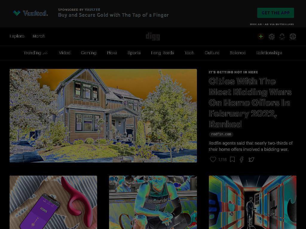306x229 pixels.
Task: Open the Culture section
Action: pos(212,53)
